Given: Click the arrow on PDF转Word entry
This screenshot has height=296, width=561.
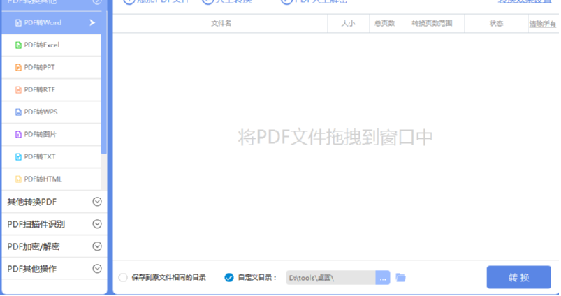Looking at the screenshot, I should [92, 22].
